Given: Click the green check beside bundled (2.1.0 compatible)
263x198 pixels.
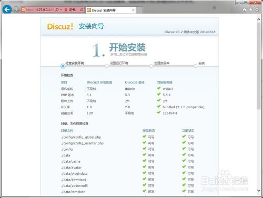Looking at the screenshot, I should (x=159, y=107).
